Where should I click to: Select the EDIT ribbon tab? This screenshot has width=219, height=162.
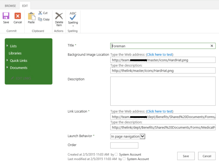coord(25,6)
